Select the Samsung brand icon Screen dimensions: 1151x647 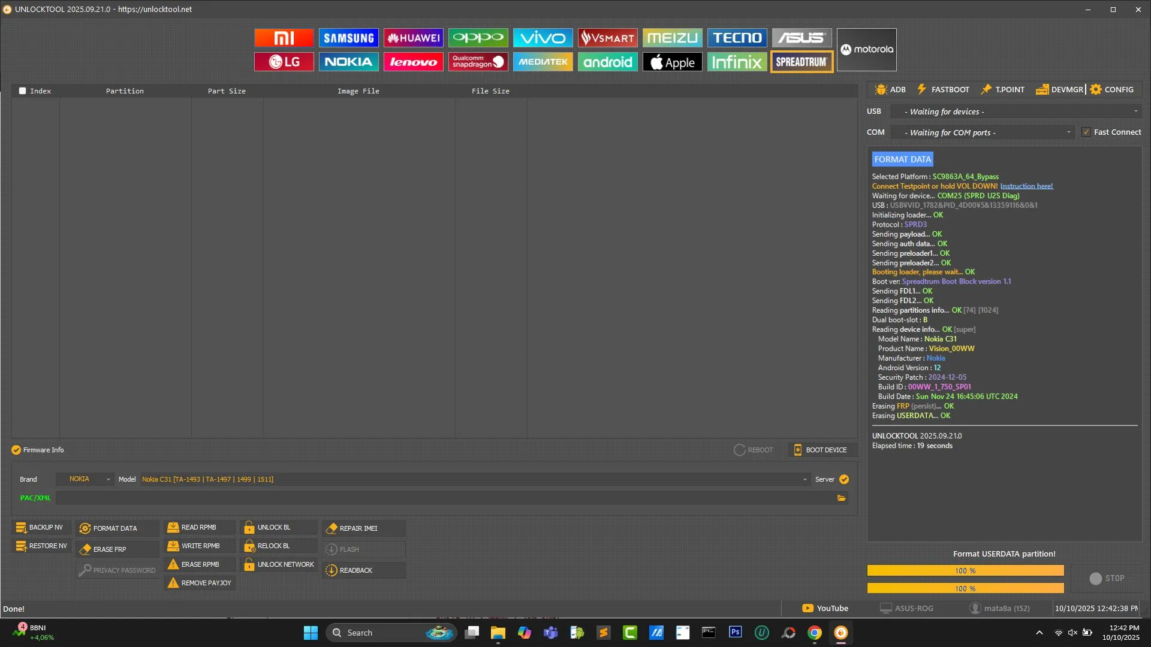coord(348,38)
